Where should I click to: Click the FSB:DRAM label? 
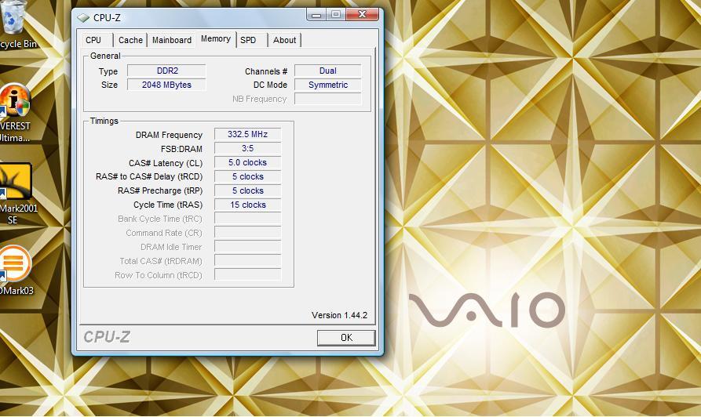click(x=181, y=149)
